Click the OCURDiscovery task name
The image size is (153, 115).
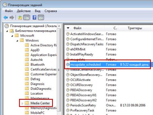click(81, 85)
